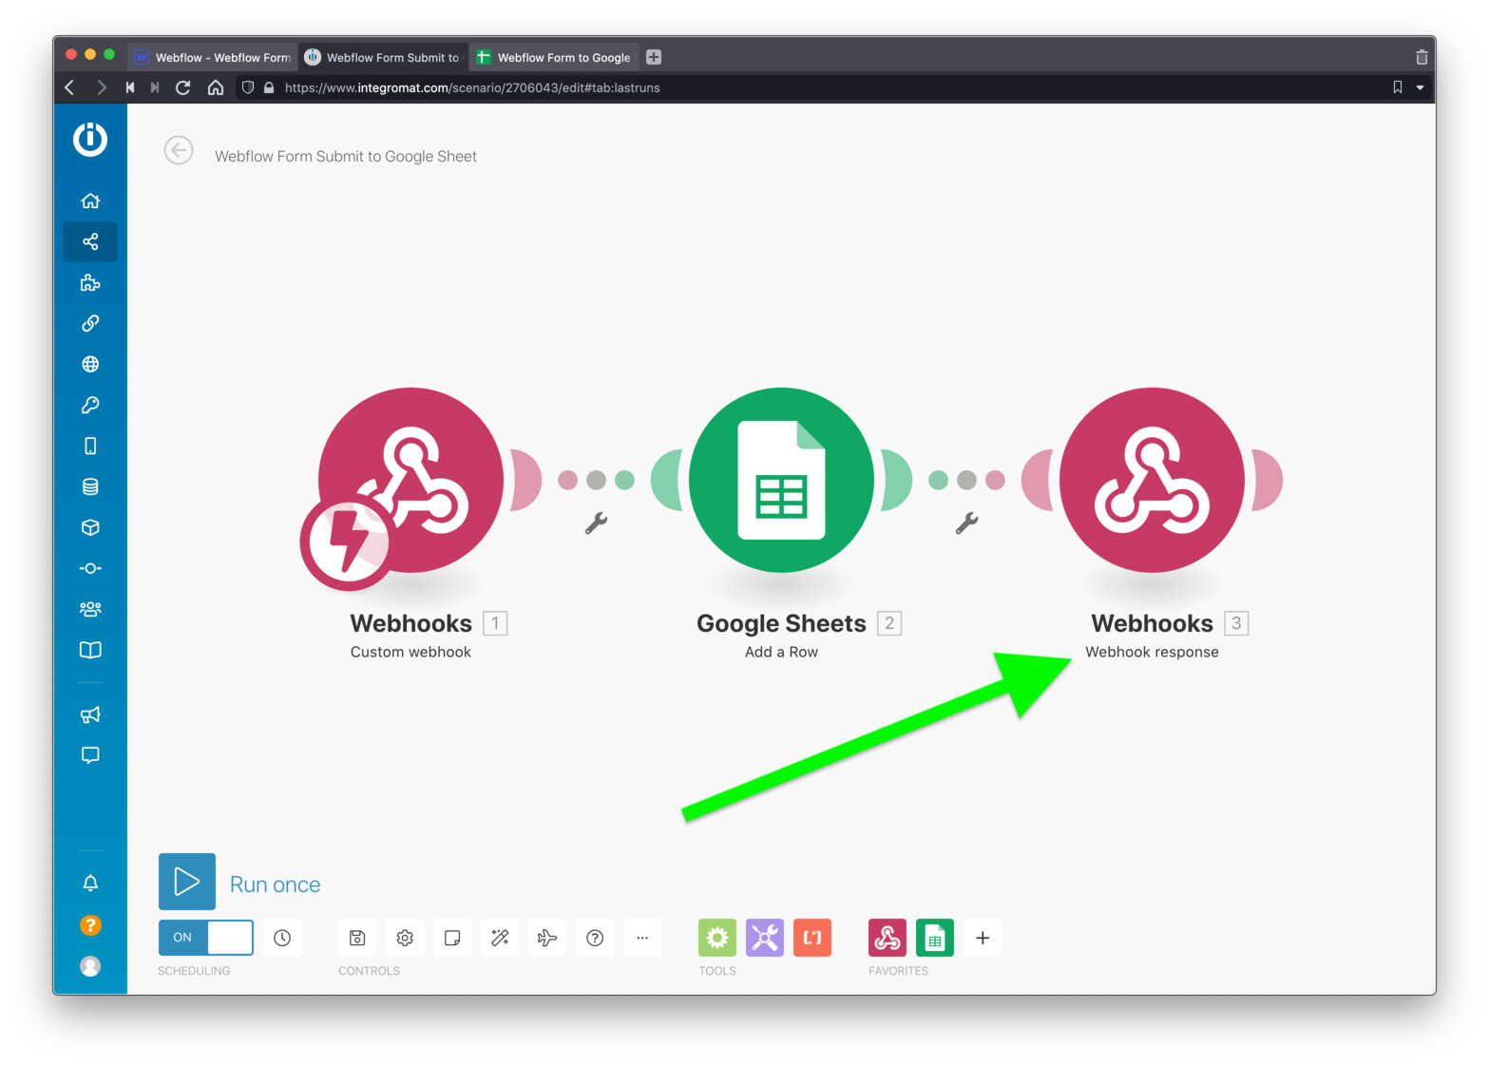Click the scenario title Webflow Form Submit to Google Sheet
The image size is (1489, 1065).
point(346,156)
